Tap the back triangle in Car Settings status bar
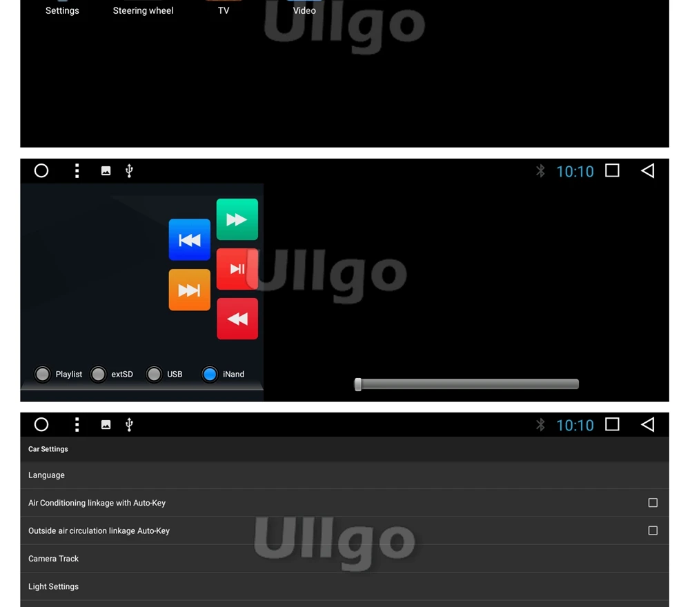Viewport: 690px width, 607px height. (x=647, y=424)
